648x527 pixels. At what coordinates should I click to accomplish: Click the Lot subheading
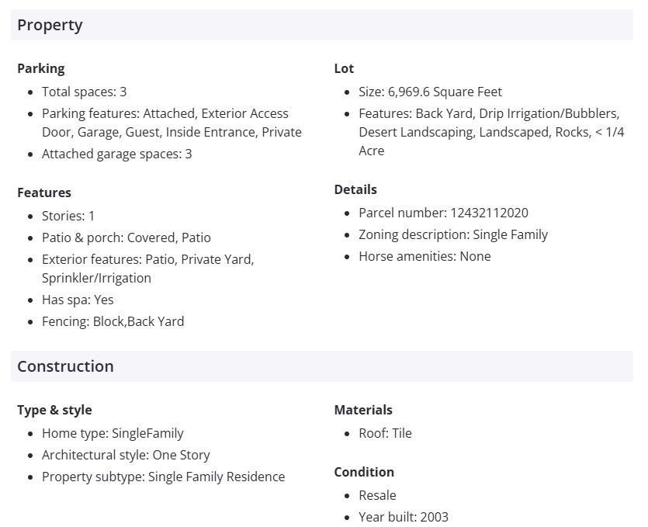[x=344, y=68]
